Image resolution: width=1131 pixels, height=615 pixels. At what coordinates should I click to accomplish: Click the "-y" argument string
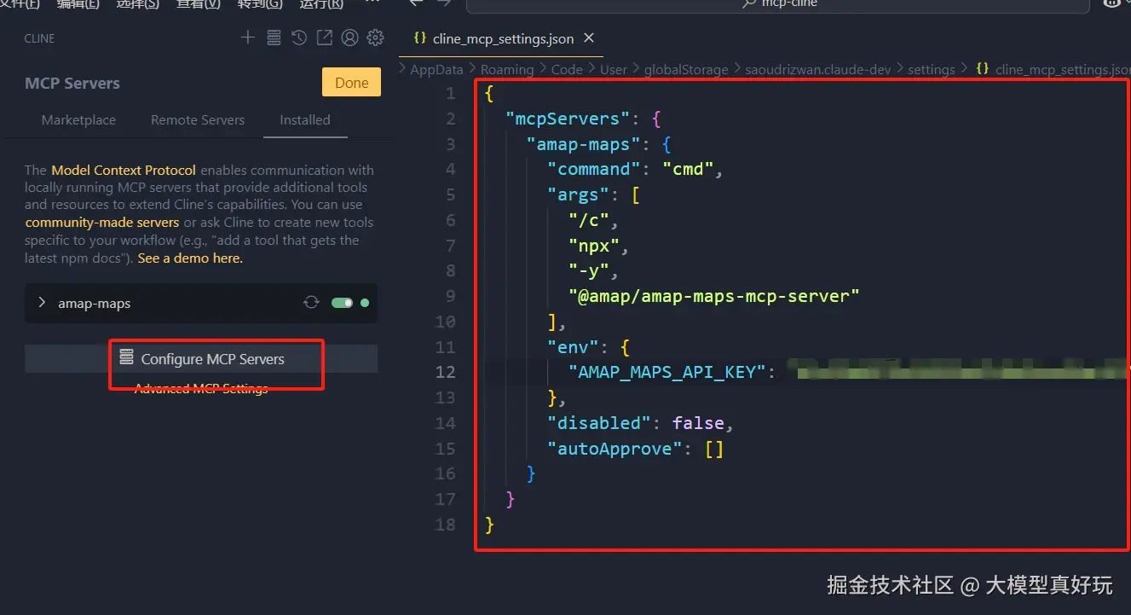(589, 271)
